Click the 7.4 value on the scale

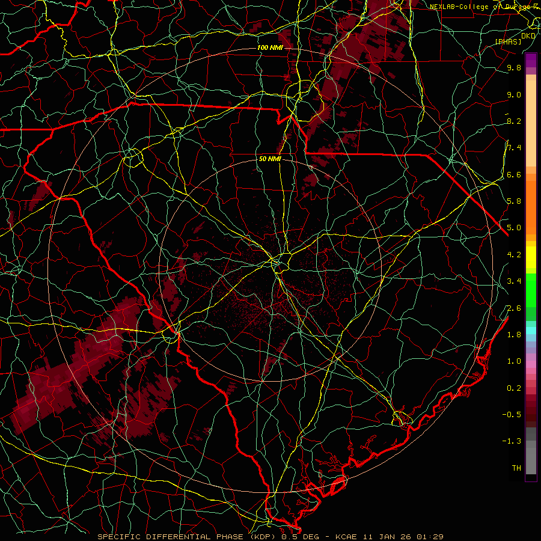coord(514,148)
